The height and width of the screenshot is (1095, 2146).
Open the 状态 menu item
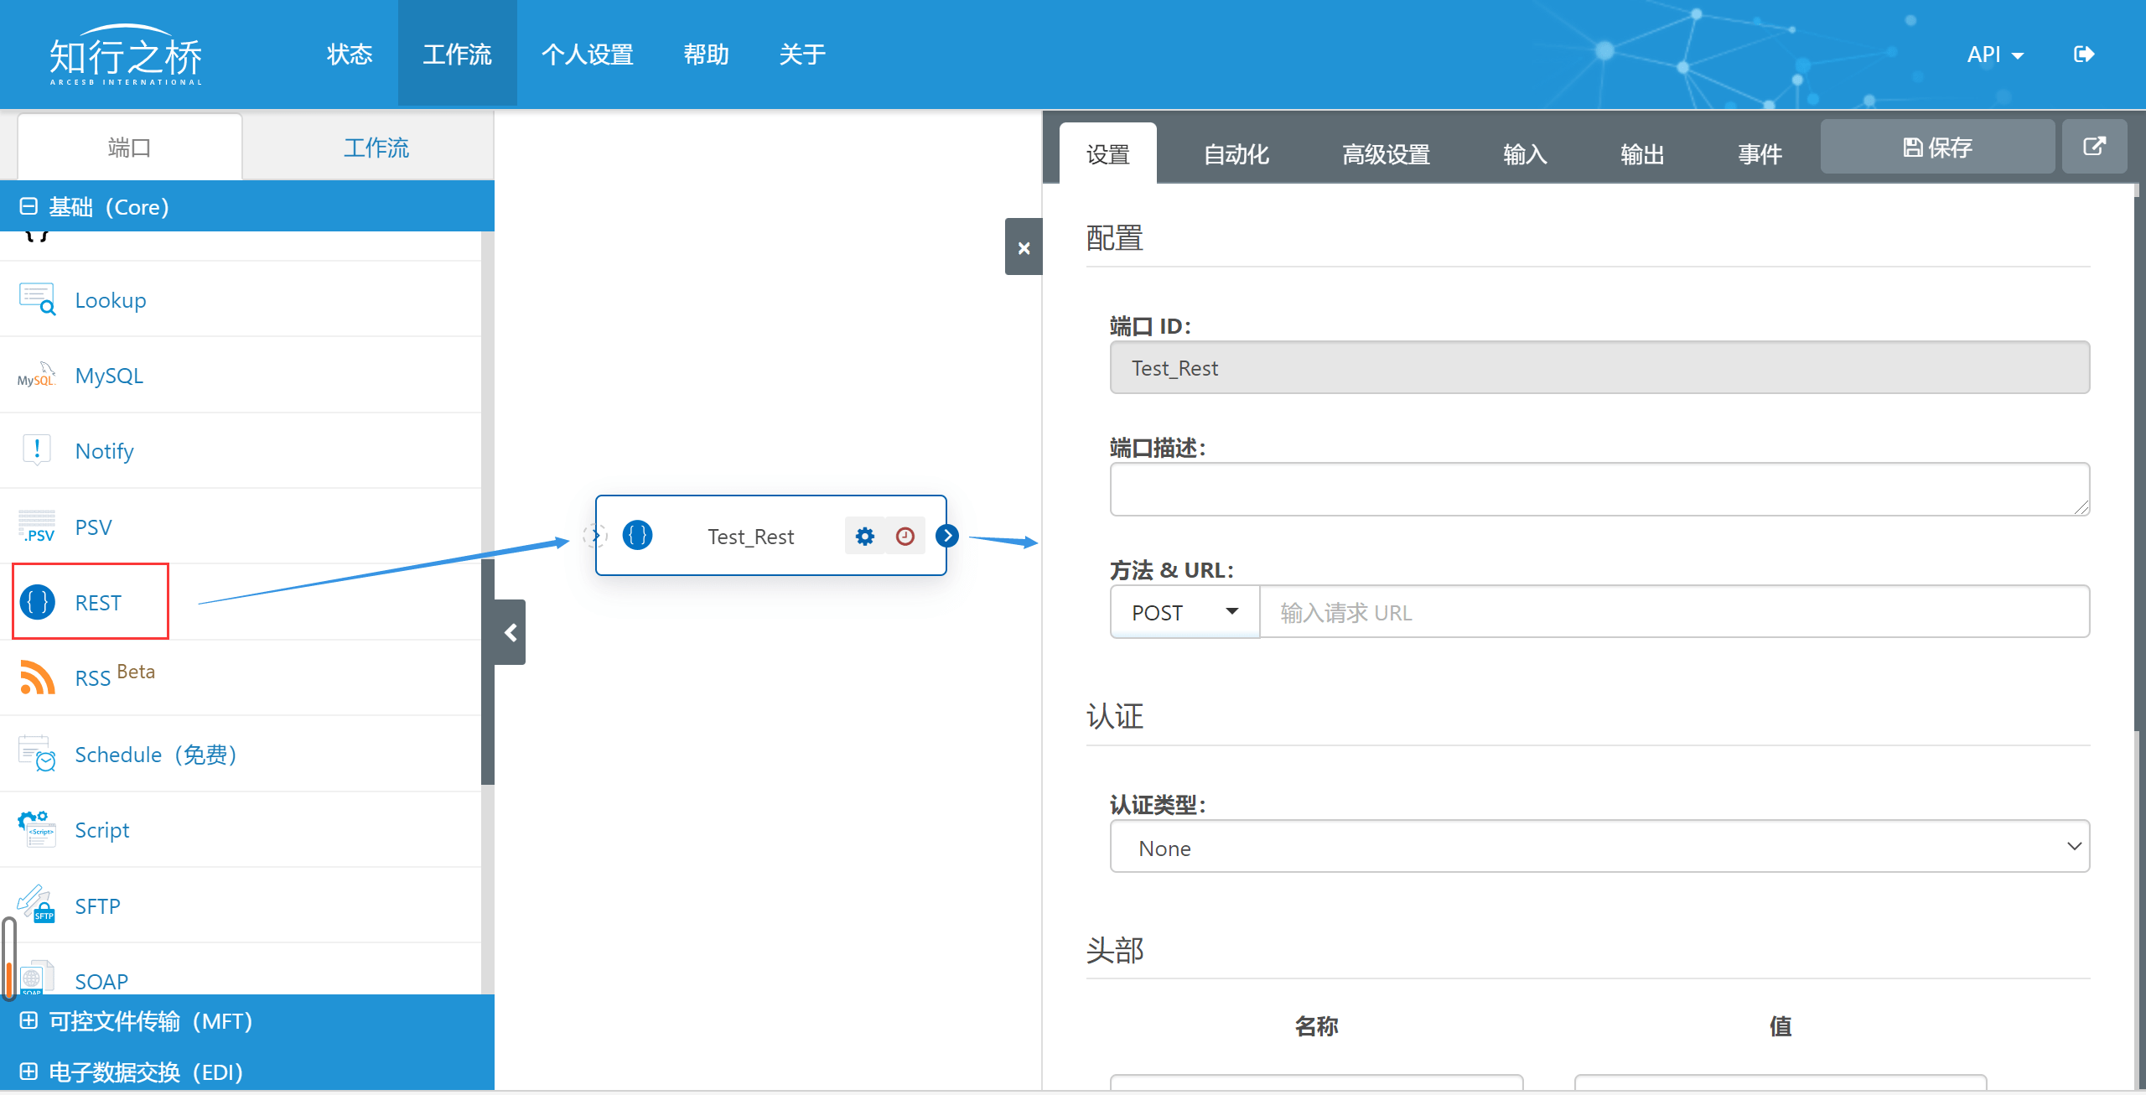(x=349, y=54)
